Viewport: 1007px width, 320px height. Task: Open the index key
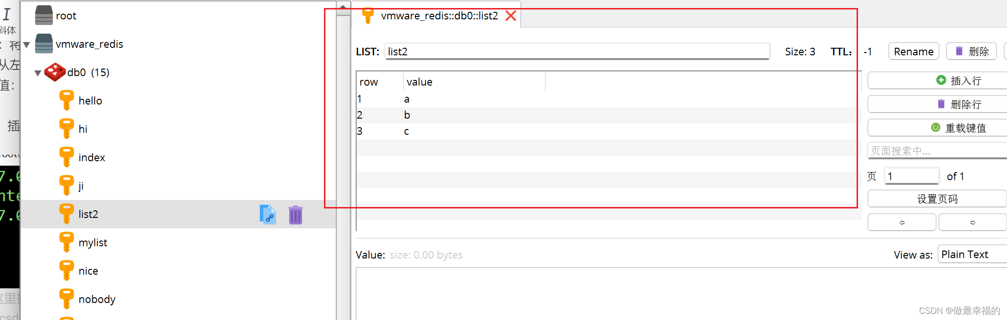(x=92, y=157)
